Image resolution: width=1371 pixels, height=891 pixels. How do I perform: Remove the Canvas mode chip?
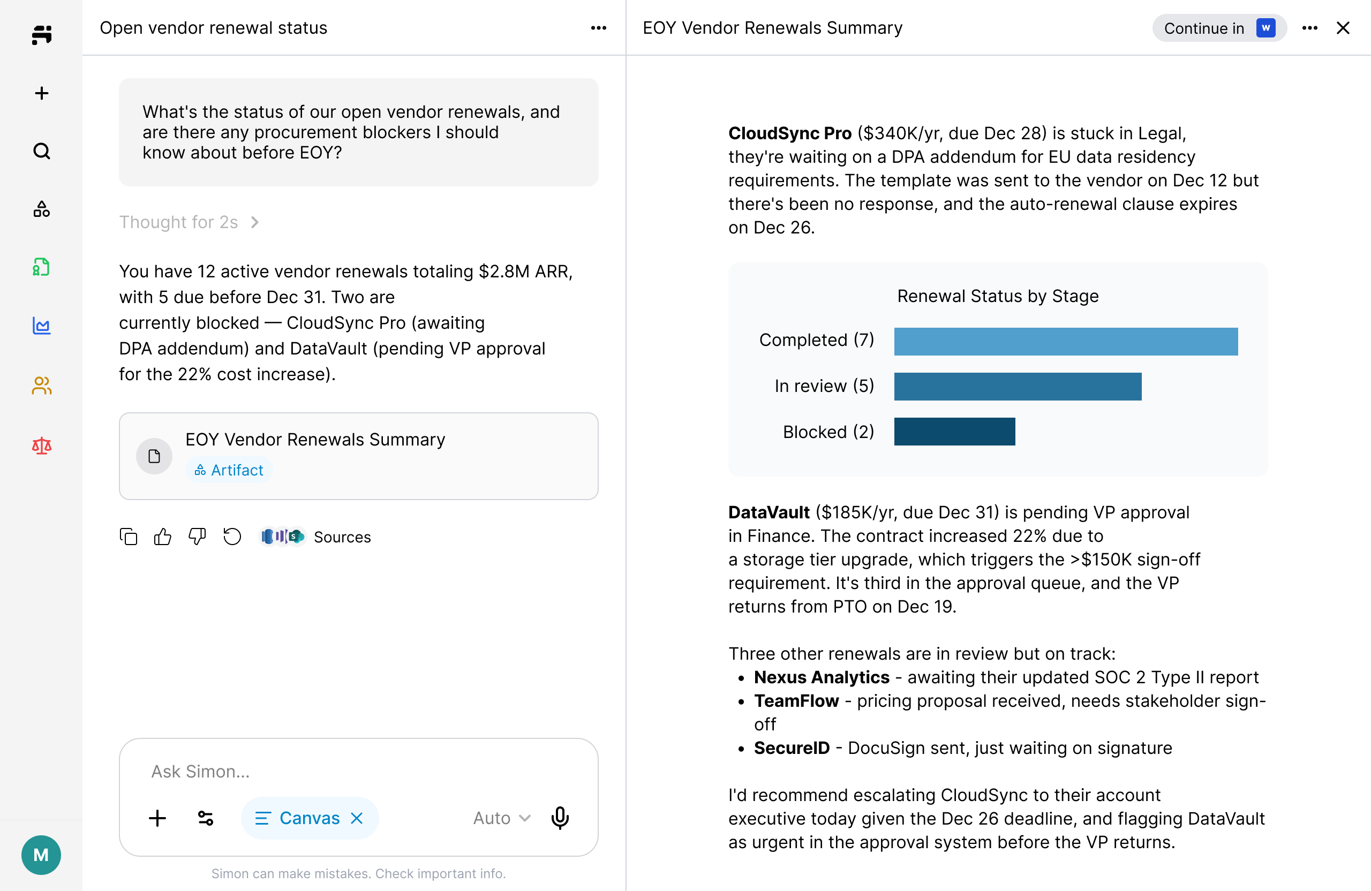pyautogui.click(x=357, y=818)
